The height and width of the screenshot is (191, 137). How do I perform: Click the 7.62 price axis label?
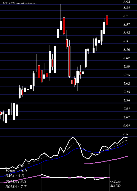[x=127, y=83]
